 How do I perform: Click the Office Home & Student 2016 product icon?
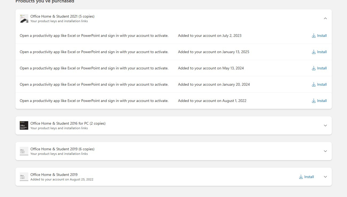tap(24, 125)
